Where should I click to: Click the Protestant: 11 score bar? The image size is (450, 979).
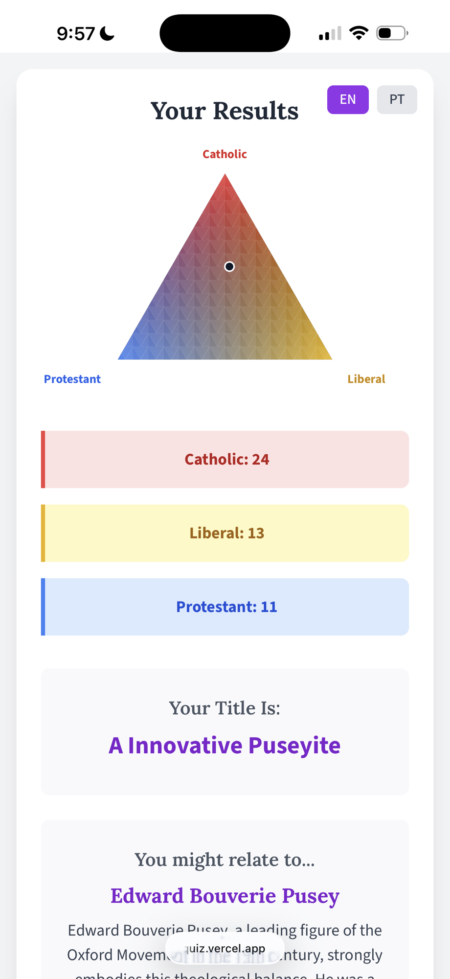click(x=225, y=607)
